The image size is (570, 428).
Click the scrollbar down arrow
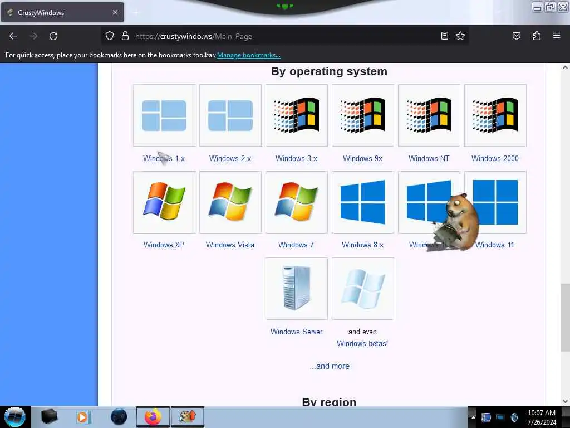[x=565, y=401]
